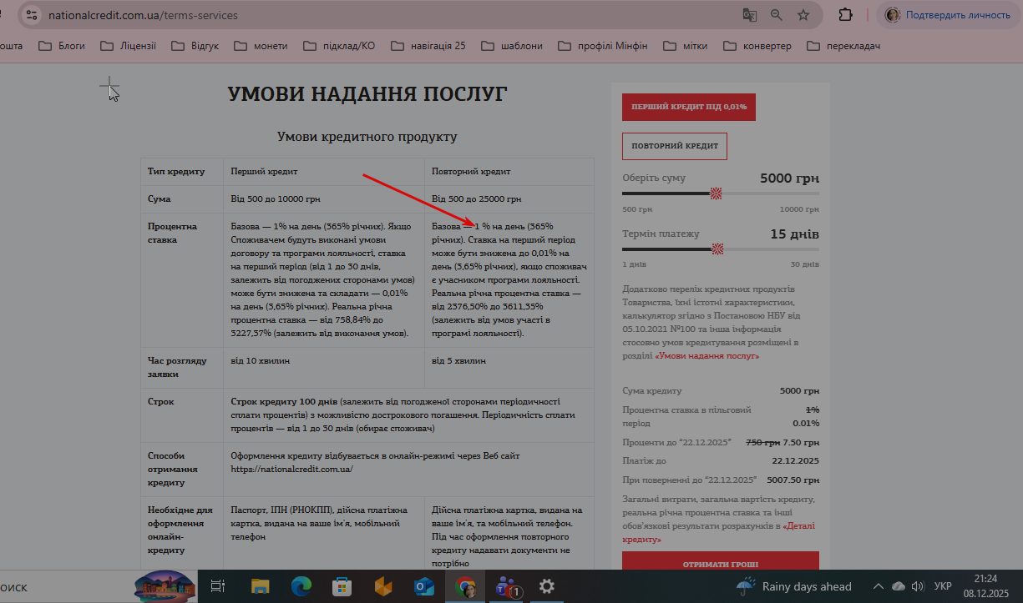Open the Відгук bookmarks folder
Screen dimensions: 1023x603
[x=195, y=46]
